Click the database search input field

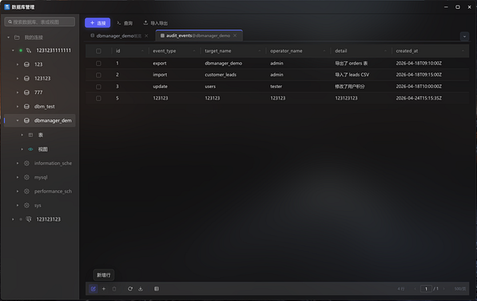[x=40, y=21]
